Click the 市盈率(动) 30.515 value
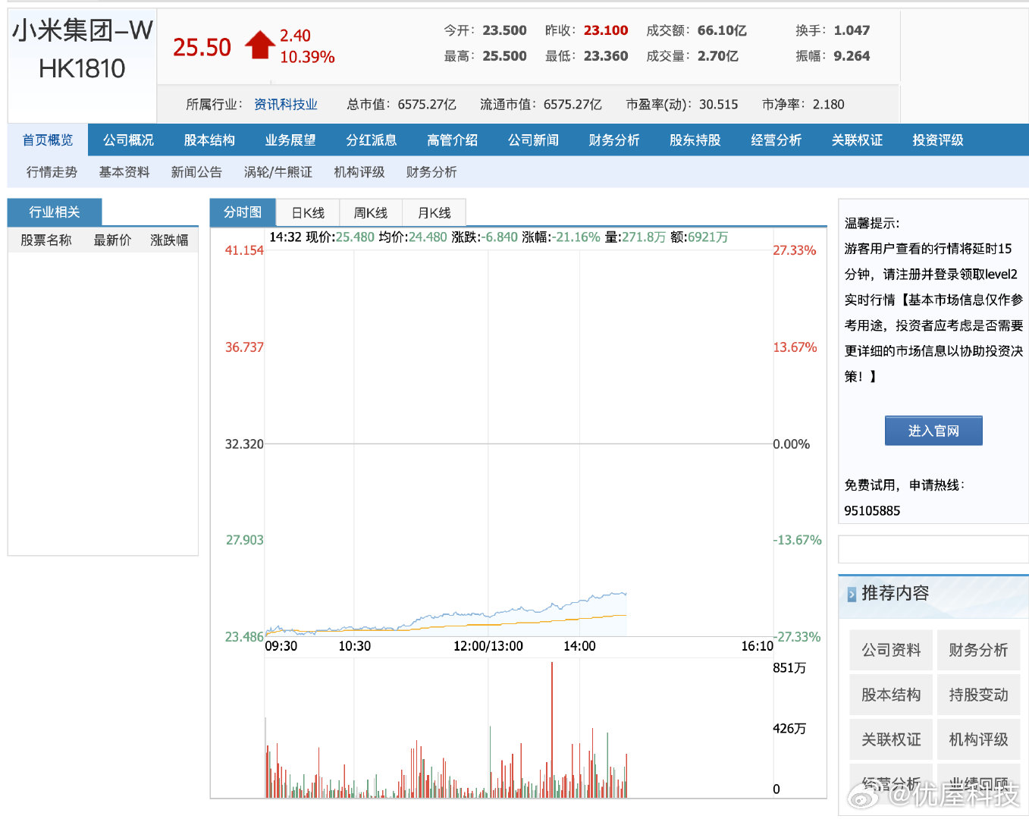 pos(718,105)
